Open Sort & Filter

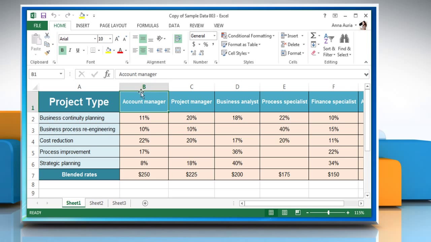(329, 45)
